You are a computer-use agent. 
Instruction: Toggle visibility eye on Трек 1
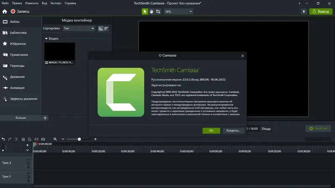click(28, 173)
